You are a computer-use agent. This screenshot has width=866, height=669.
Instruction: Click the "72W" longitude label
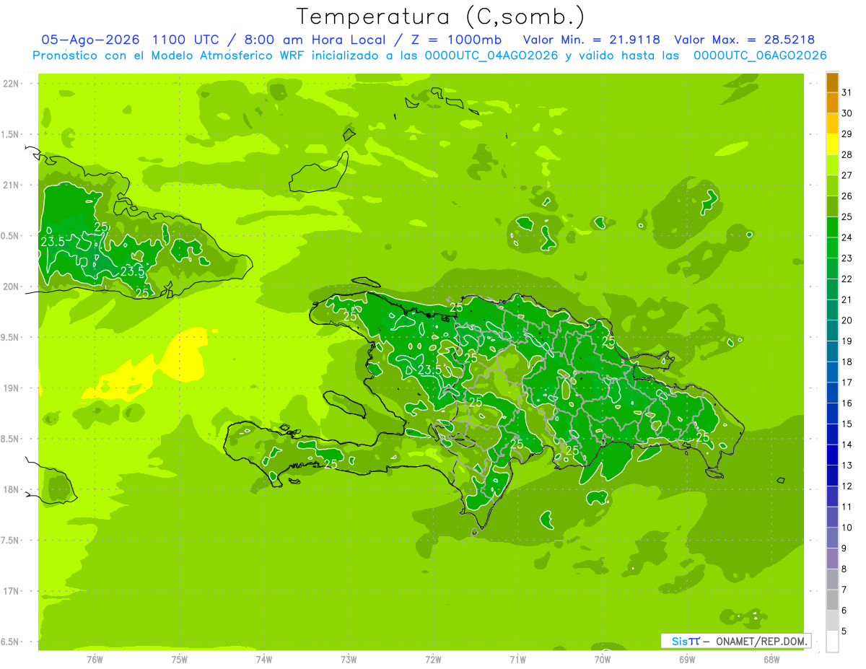(x=433, y=659)
